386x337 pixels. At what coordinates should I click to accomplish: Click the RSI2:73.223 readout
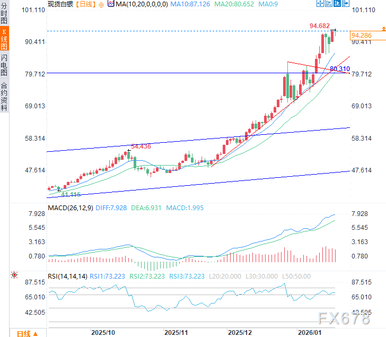click(x=147, y=276)
